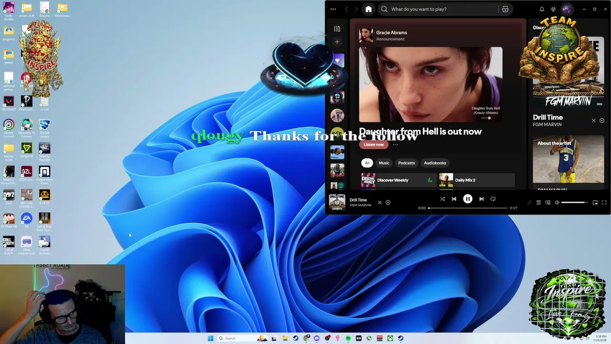The width and height of the screenshot is (611, 344).
Task: Select the Rocket League desktop icon
Action: pyautogui.click(x=44, y=128)
